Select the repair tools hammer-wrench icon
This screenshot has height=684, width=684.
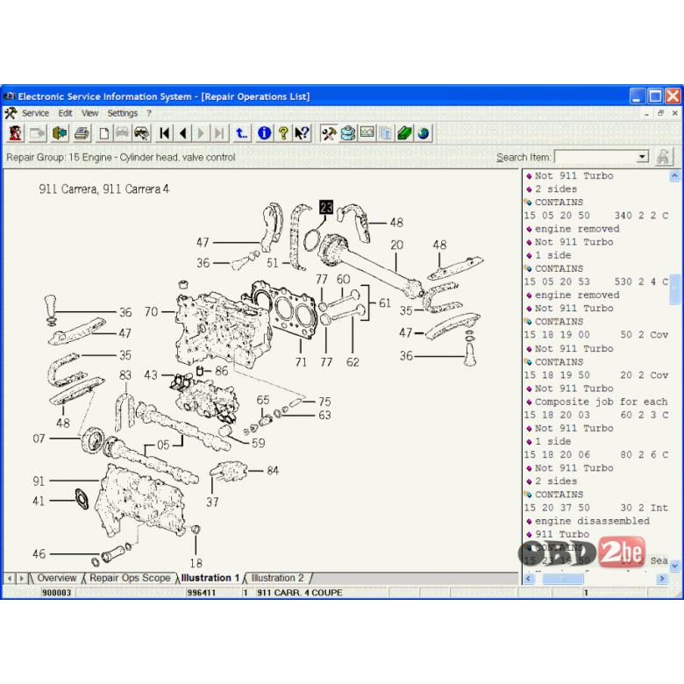[x=329, y=133]
